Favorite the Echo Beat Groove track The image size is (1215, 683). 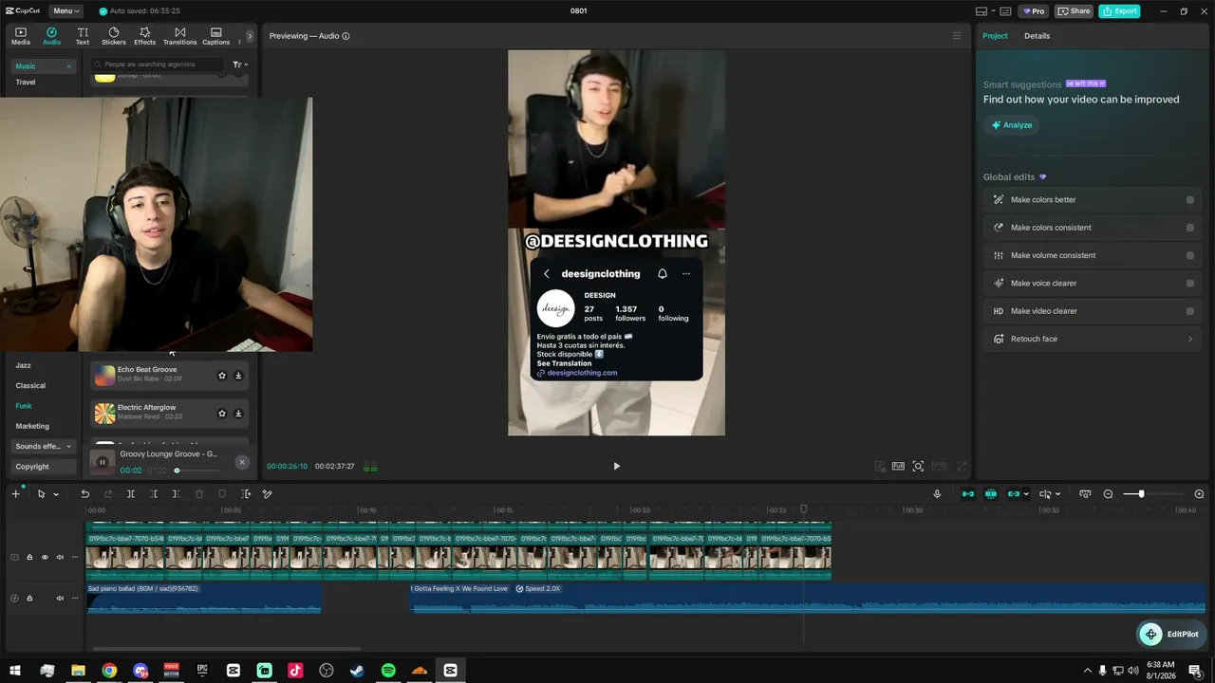coord(222,375)
